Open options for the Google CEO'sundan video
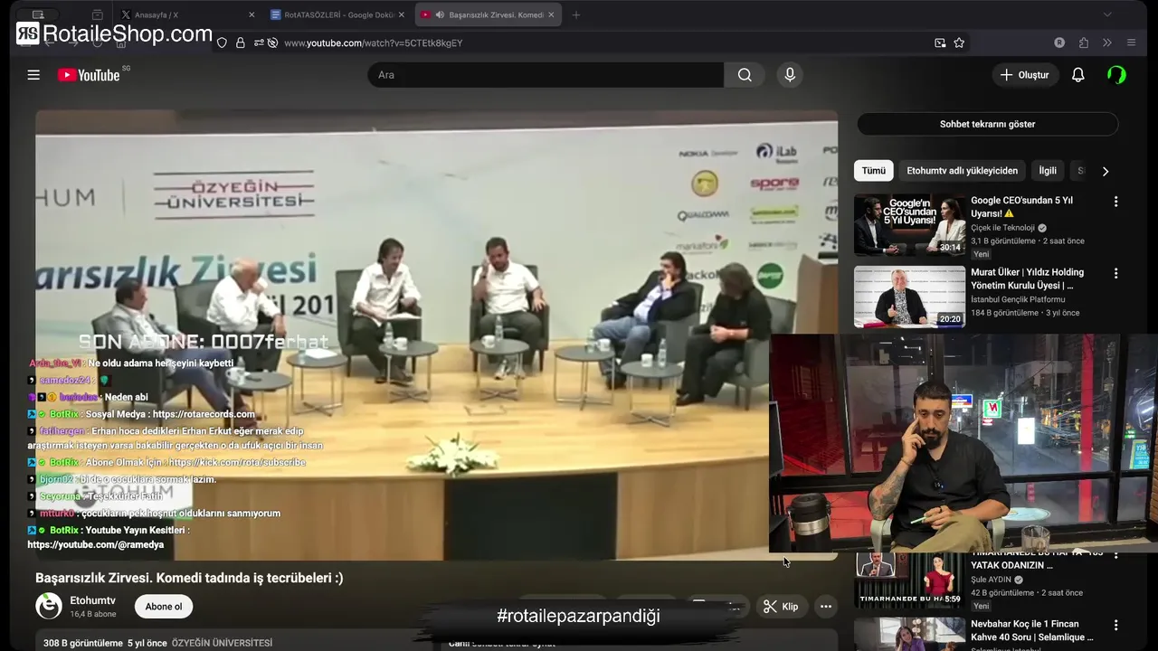The height and width of the screenshot is (651, 1158). coord(1115,202)
